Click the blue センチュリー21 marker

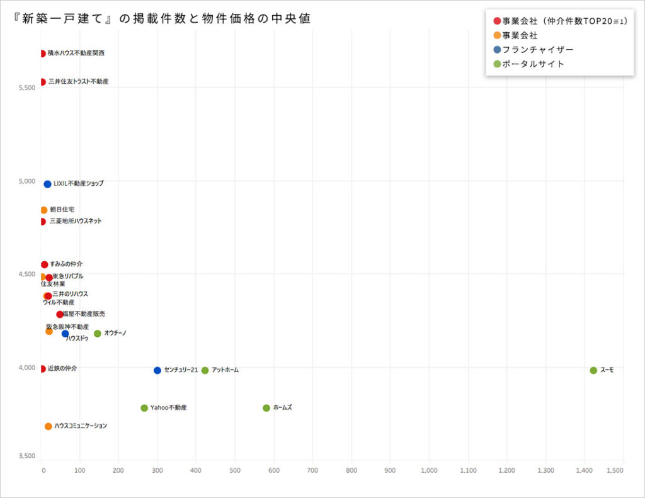pos(157,370)
